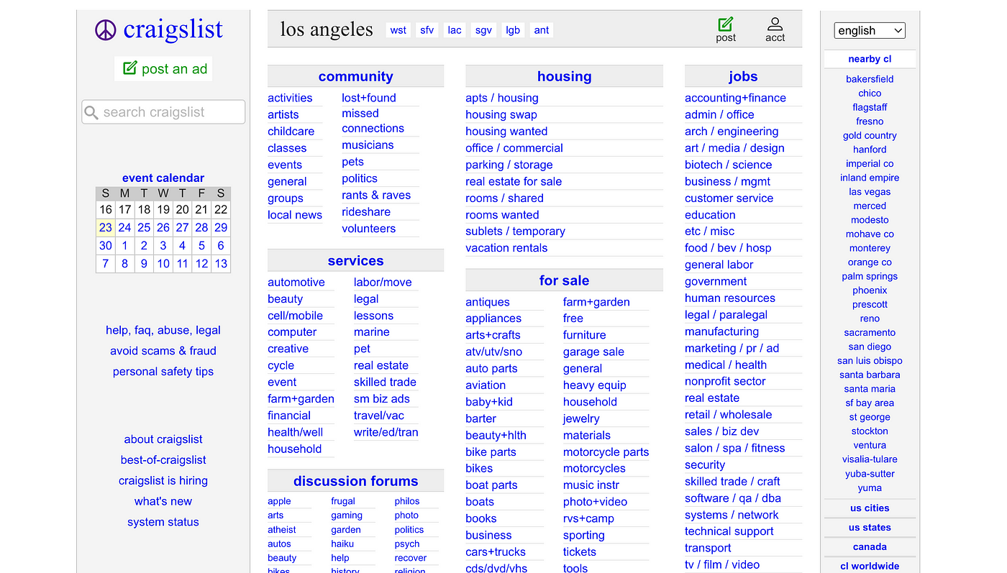
Task: Select day 23 in event calendar
Action: 106,227
